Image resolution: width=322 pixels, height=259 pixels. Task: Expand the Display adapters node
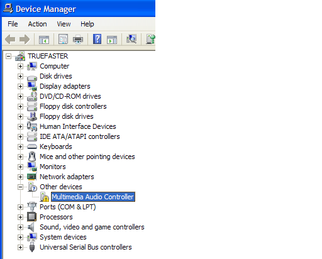coord(20,86)
